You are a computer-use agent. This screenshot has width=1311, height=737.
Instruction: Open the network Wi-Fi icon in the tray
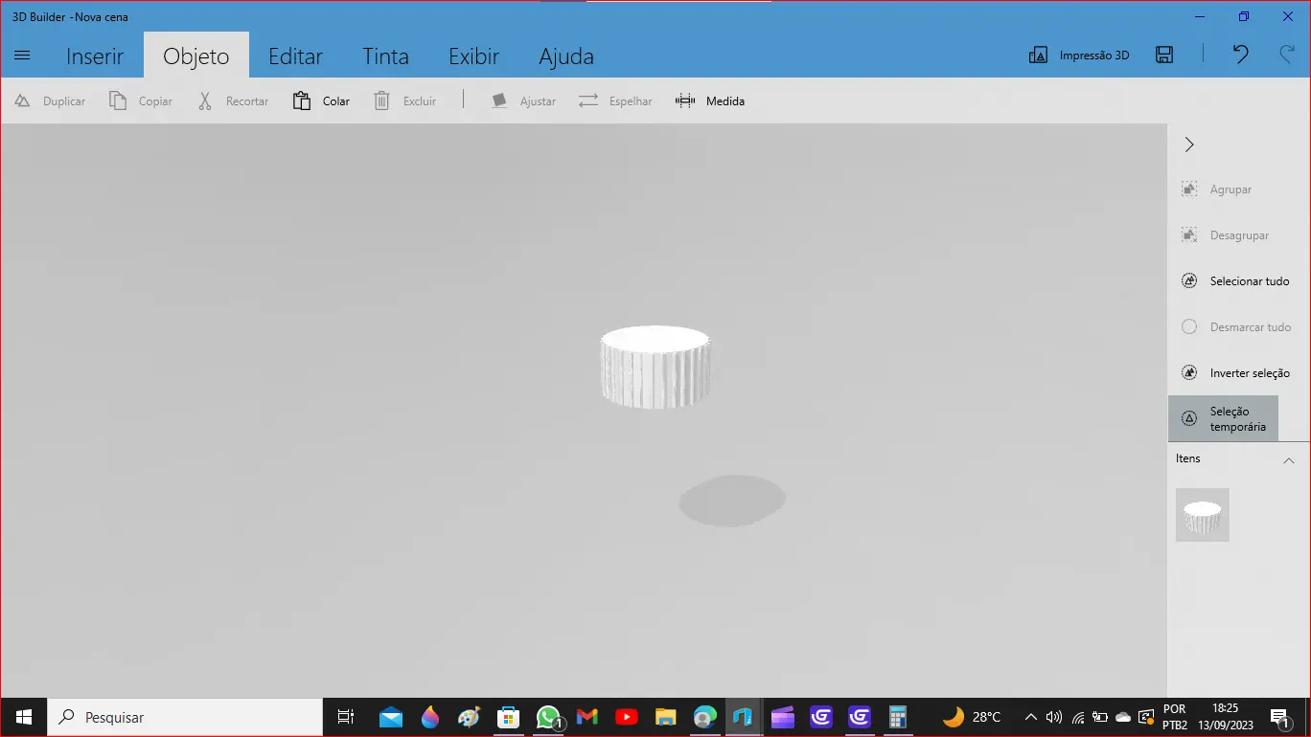tap(1077, 717)
